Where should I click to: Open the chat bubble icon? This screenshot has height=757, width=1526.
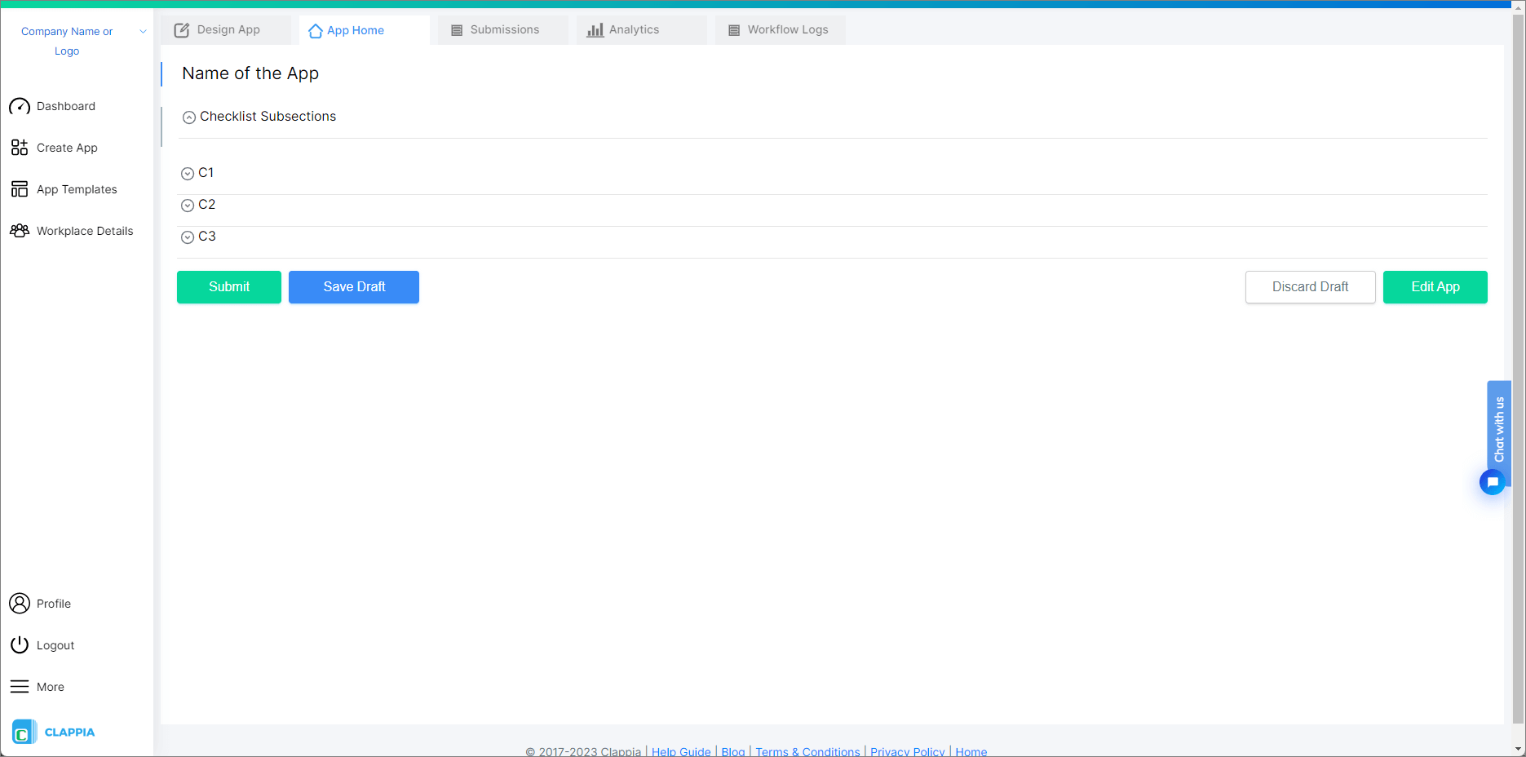click(x=1493, y=482)
